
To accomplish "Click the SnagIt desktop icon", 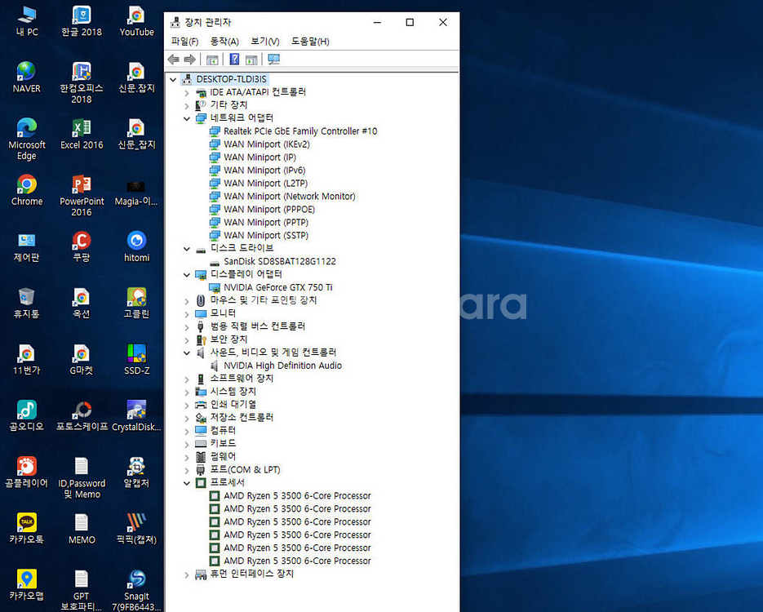I will (x=137, y=590).
